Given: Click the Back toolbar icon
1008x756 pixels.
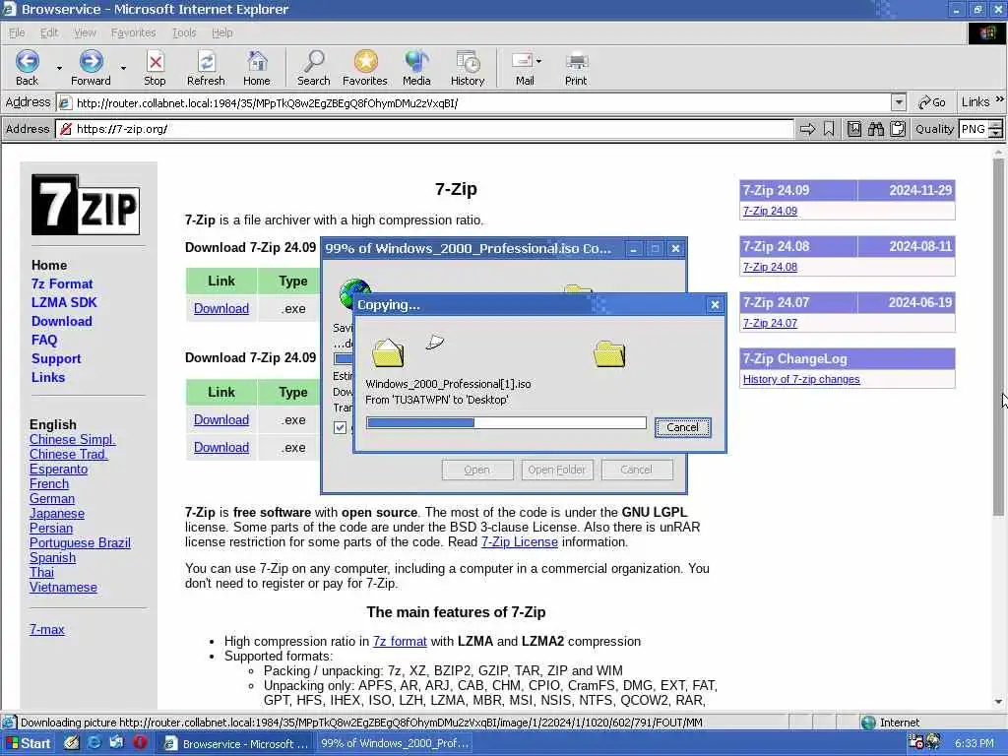Looking at the screenshot, I should [27, 62].
